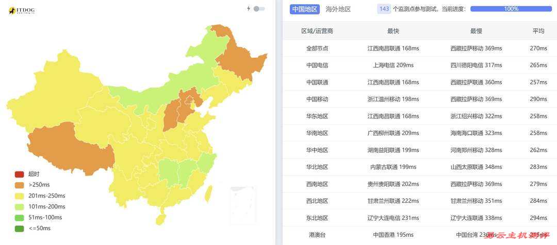The image size is (557, 245).
Task: Click the 201ms-250ms yellow legend swatch
Action: 19,196
